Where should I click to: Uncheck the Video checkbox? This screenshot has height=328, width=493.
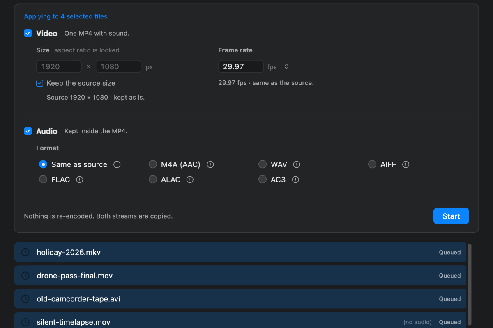[28, 33]
